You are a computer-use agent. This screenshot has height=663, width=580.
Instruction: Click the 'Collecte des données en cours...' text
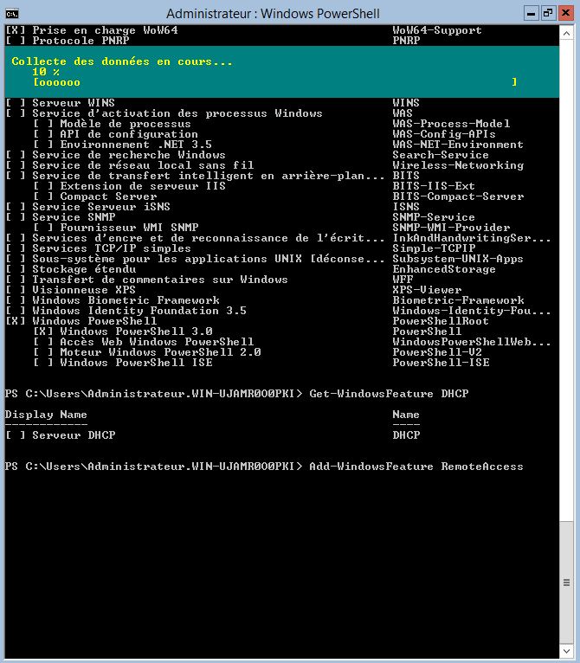pyautogui.click(x=122, y=61)
